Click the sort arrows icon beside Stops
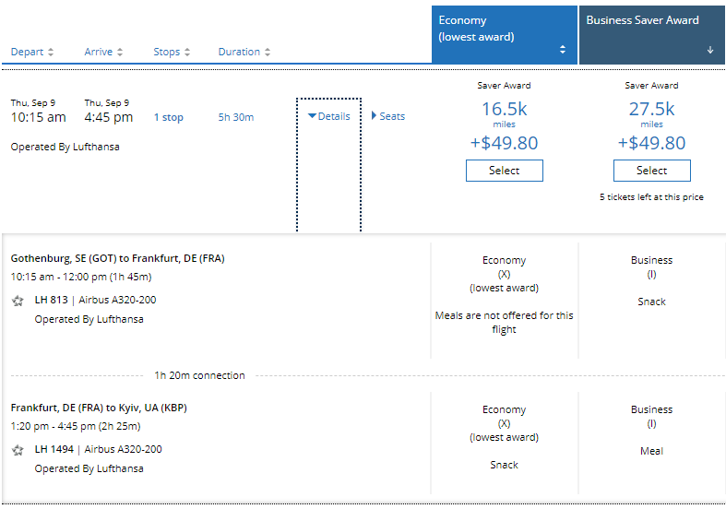726x509 pixels. click(x=187, y=53)
